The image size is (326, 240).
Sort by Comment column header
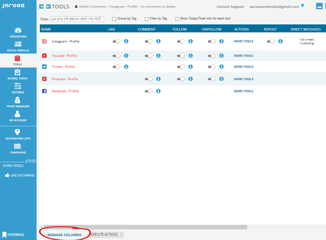point(146,29)
